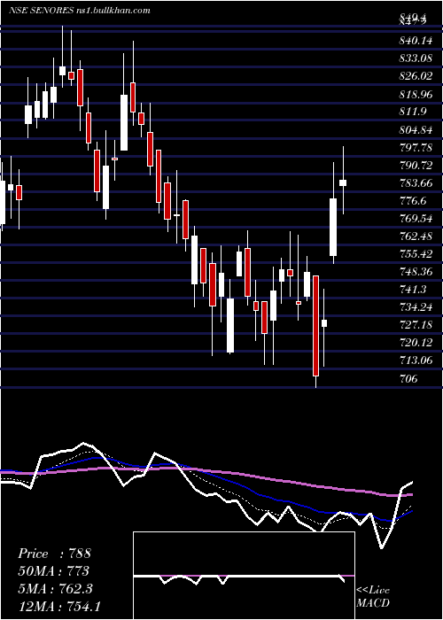Click the 790.72 price label
The image size is (443, 620).
(416, 166)
